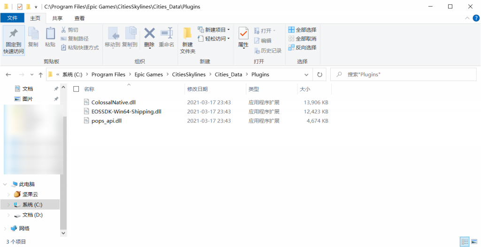This screenshot has height=247, width=481.
Task: Click the 复制 copy icon in ribbon
Action: [33, 33]
